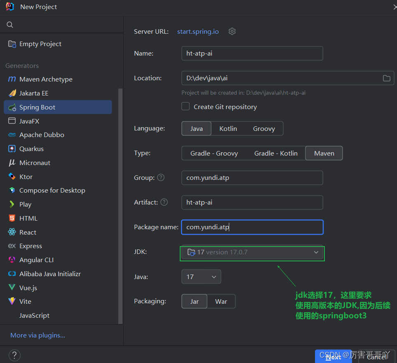Select Kotlin as the language
397x363 pixels.
click(x=228, y=128)
